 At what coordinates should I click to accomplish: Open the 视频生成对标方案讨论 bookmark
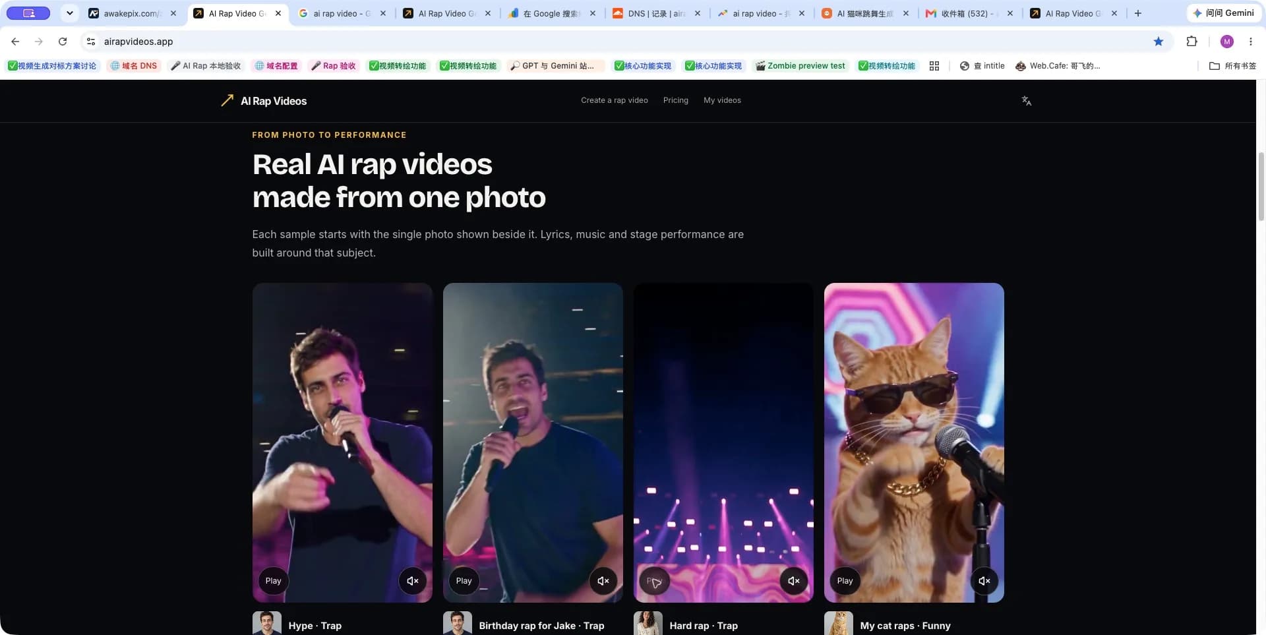(52, 66)
